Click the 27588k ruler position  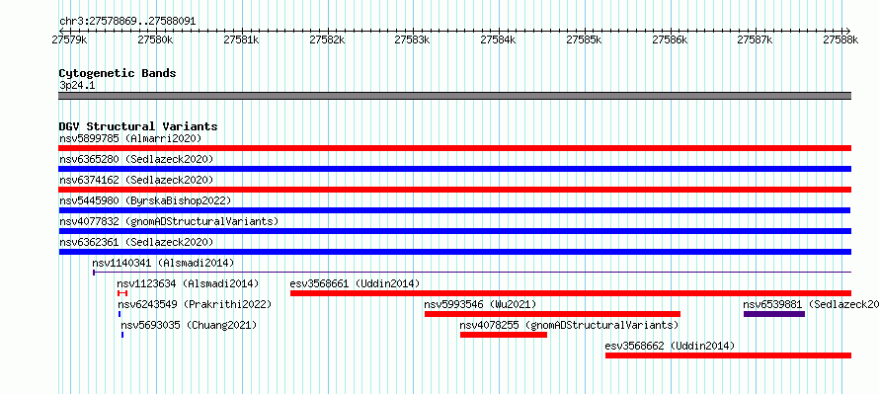coord(840,39)
